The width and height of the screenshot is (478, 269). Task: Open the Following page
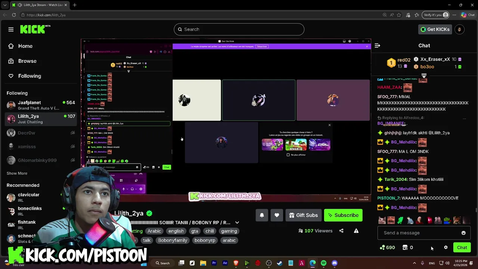click(30, 76)
